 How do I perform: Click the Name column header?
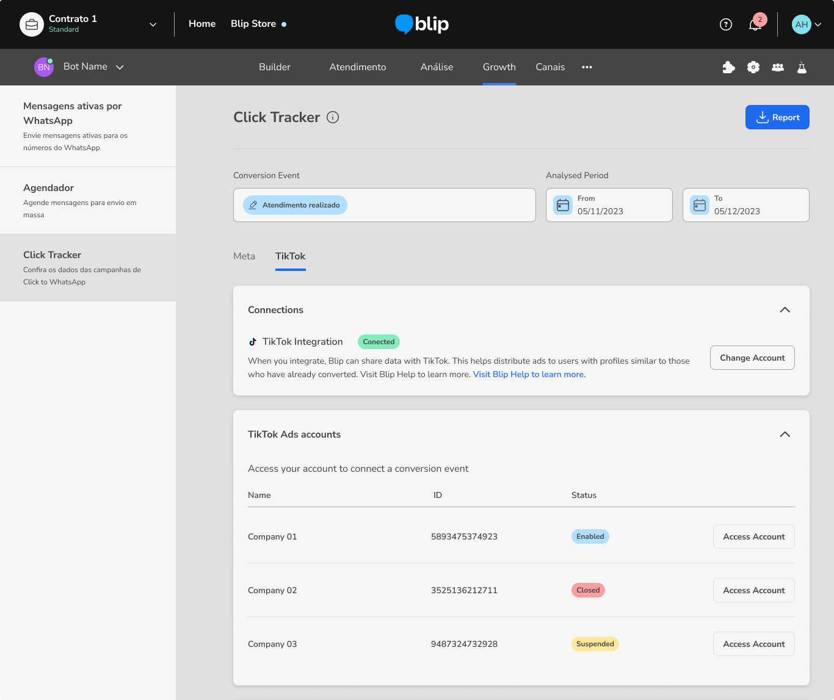point(259,495)
